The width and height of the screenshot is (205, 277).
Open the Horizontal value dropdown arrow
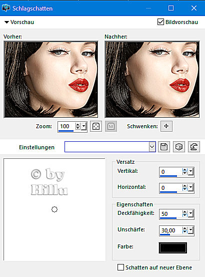point(191,187)
